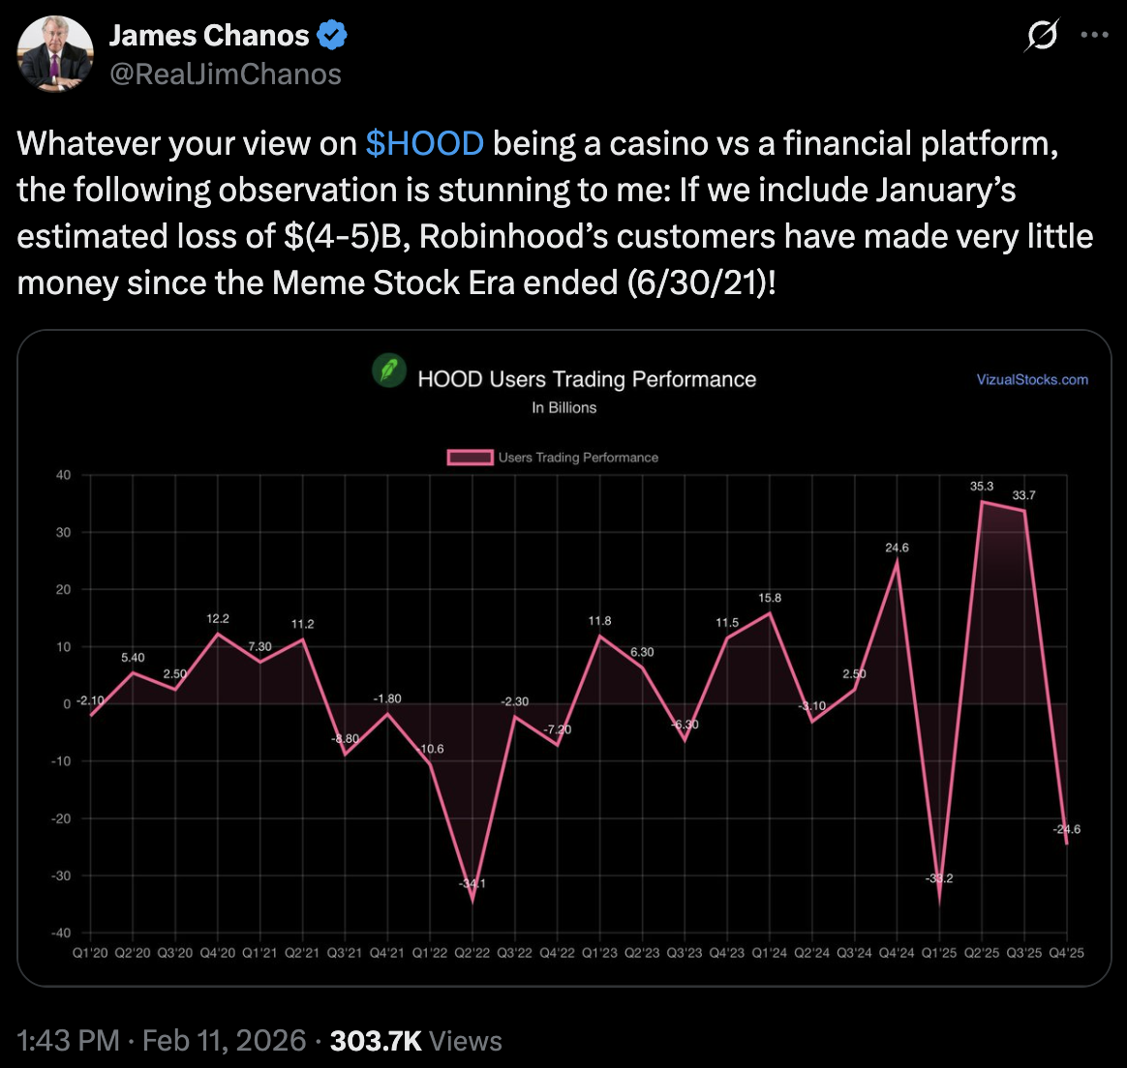
Task: Click the James Chanos display name
Action: click(208, 36)
